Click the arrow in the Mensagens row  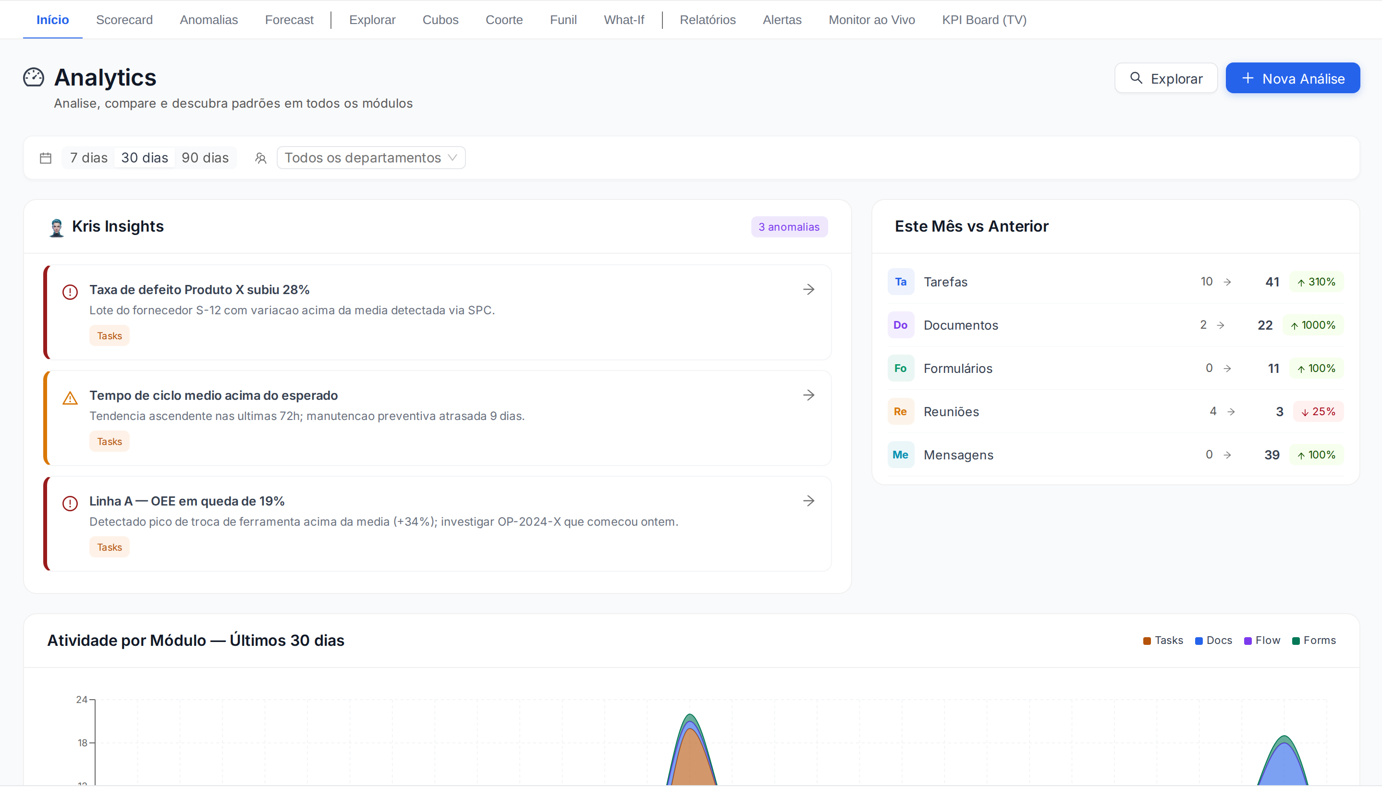coord(1227,455)
